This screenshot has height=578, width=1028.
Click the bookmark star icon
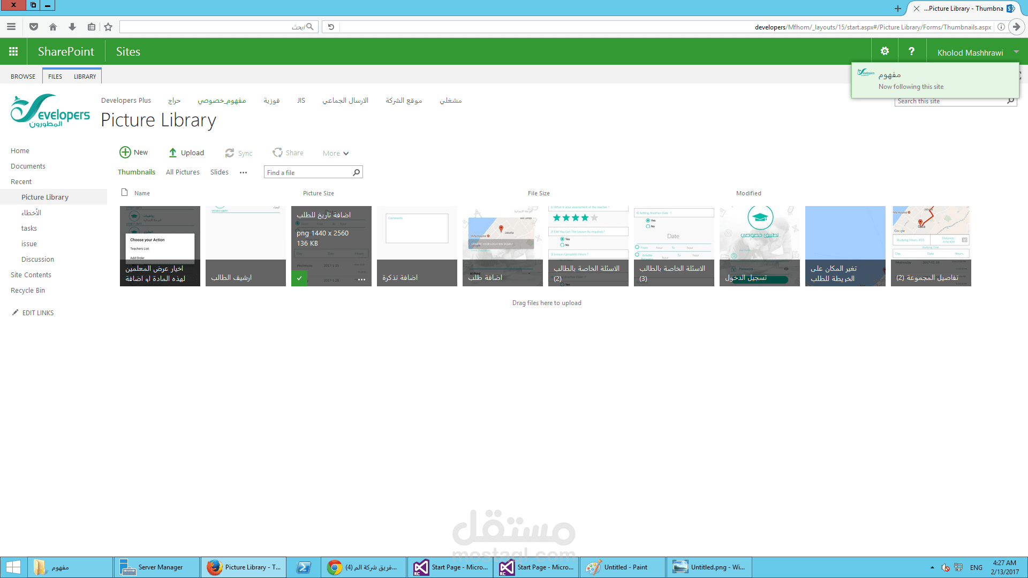(x=108, y=27)
